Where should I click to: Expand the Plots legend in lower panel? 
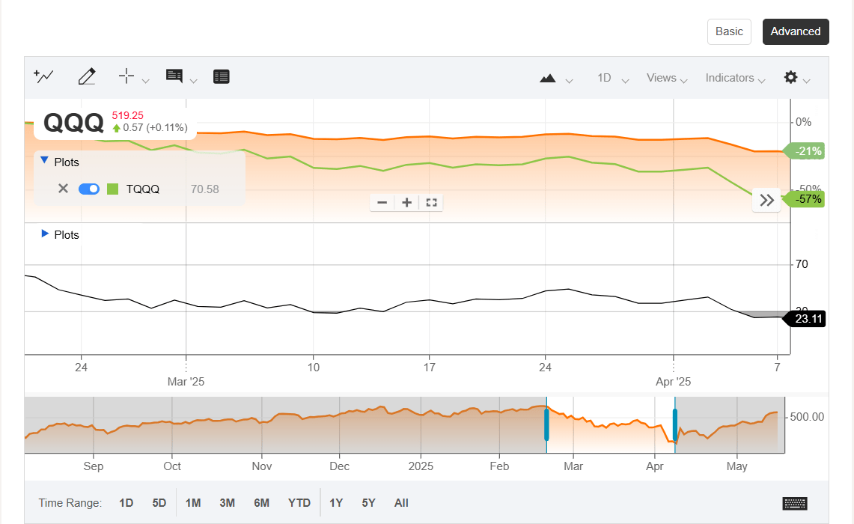[45, 234]
